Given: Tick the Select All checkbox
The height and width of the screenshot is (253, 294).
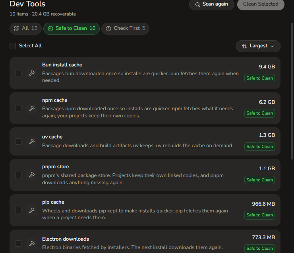Looking at the screenshot, I should coord(13,46).
